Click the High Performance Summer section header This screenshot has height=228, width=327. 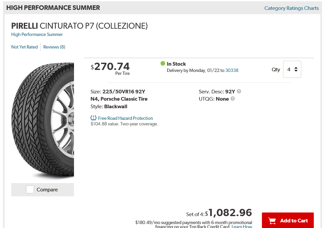[x=53, y=8]
